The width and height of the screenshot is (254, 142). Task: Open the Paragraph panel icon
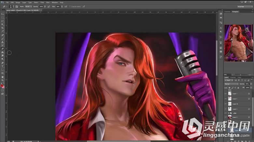(x=221, y=32)
